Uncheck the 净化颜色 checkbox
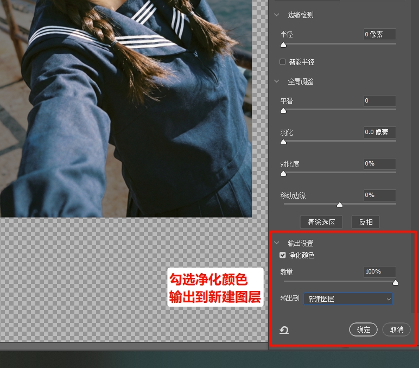This screenshot has height=368, width=419. point(282,255)
